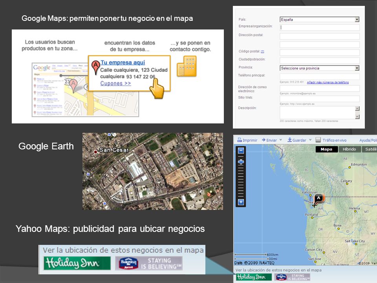377x283 pixels.
Task: Click the Carson City marker on map
Action: tap(324, 252)
